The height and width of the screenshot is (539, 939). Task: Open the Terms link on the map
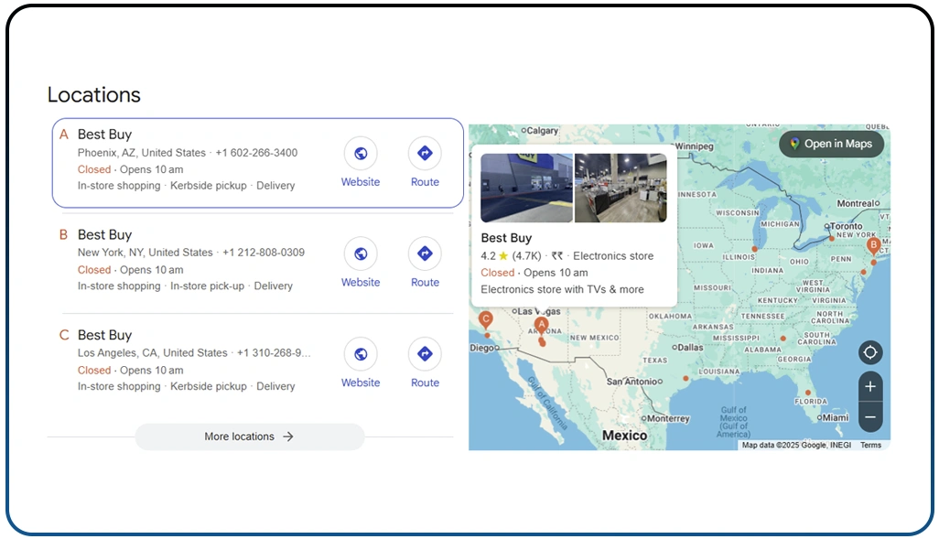870,445
